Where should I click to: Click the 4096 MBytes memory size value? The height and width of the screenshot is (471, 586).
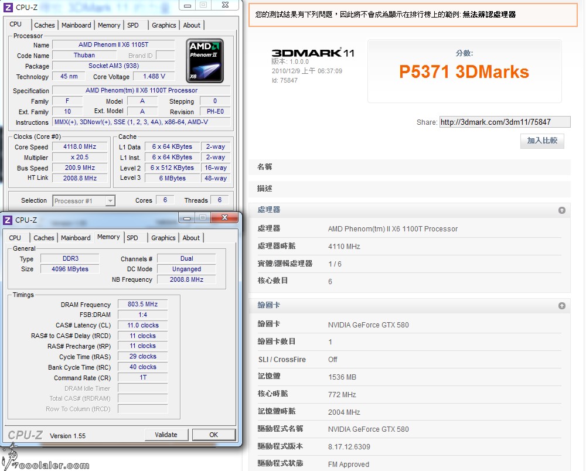click(70, 269)
